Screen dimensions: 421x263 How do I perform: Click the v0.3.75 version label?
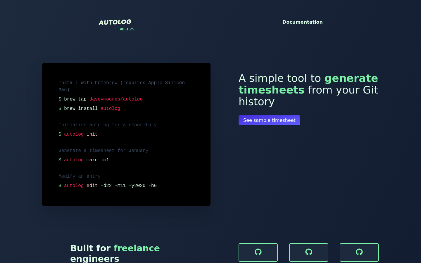point(127,29)
